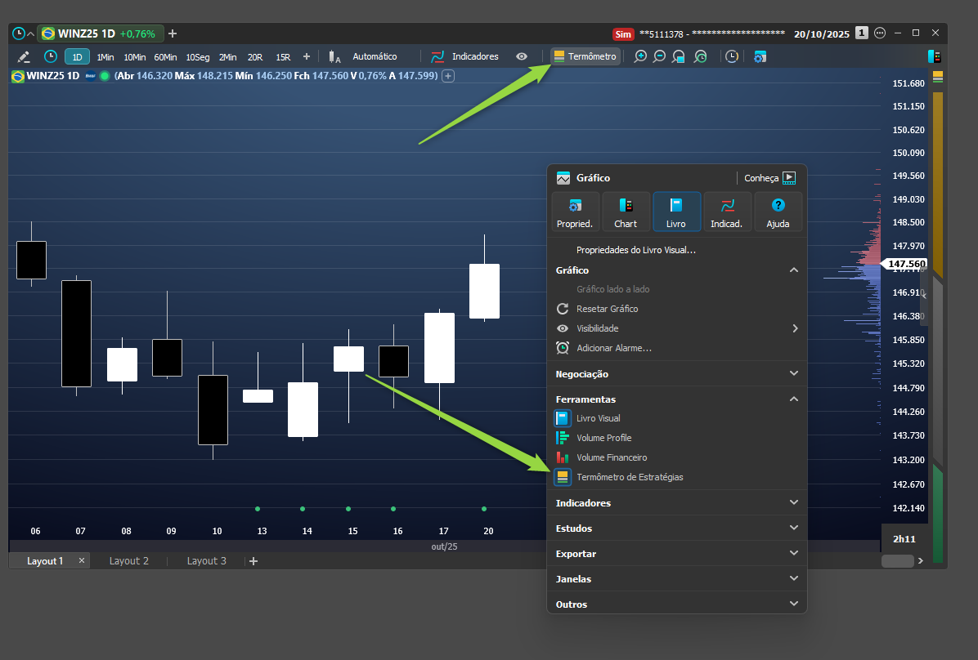Open the Termômetro toolbar button

tap(585, 56)
